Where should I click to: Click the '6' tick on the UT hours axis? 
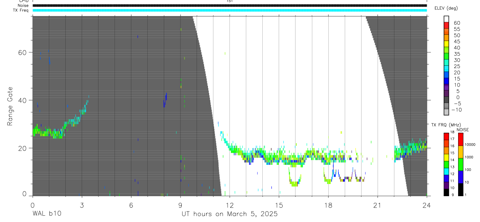click(x=131, y=205)
